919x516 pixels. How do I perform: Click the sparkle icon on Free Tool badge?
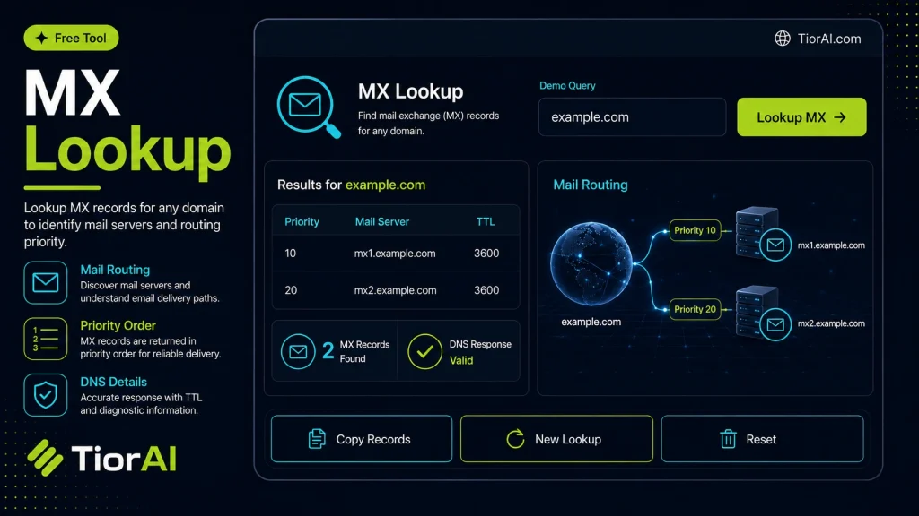[x=41, y=38]
